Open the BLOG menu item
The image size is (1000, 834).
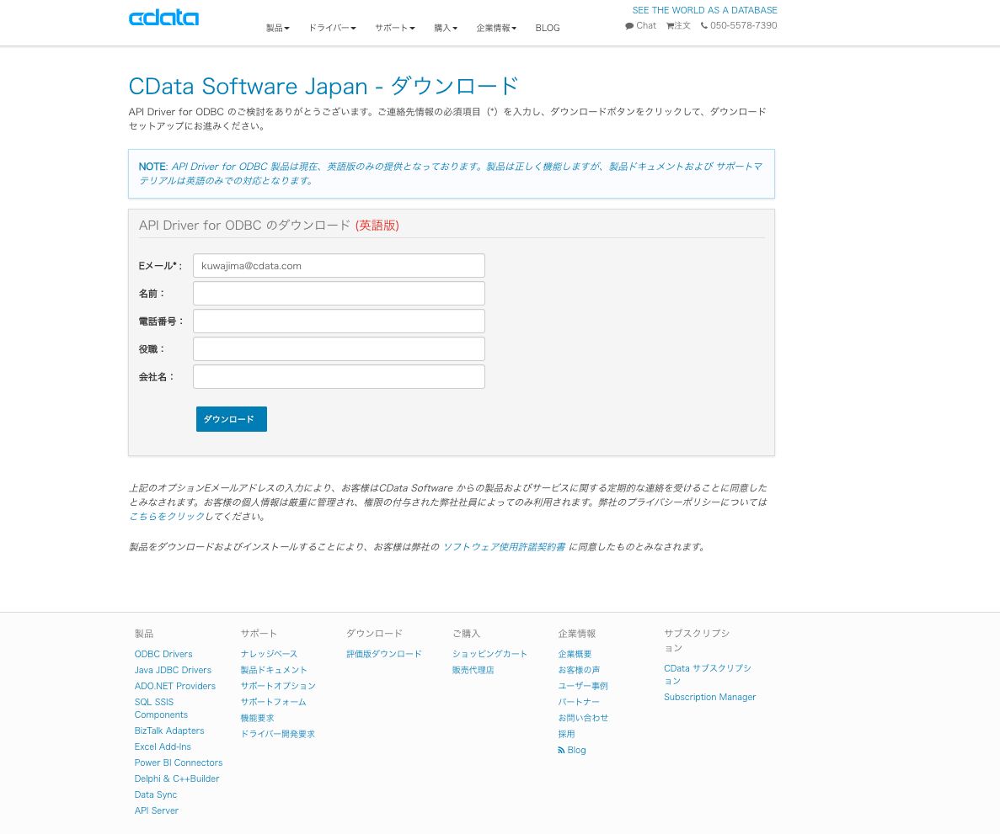coord(548,28)
